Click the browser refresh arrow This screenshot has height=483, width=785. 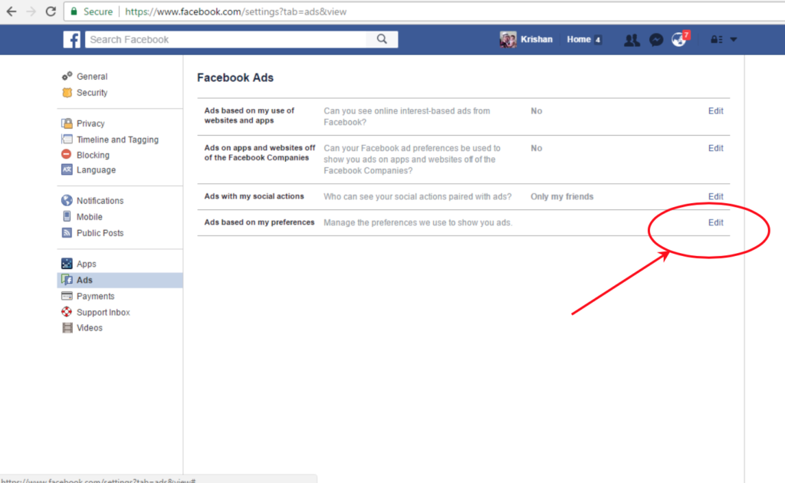51,11
